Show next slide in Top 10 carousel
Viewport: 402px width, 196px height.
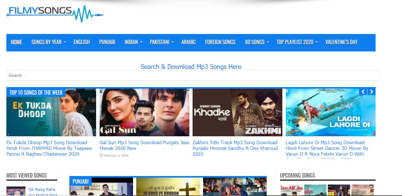(x=371, y=91)
